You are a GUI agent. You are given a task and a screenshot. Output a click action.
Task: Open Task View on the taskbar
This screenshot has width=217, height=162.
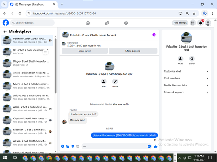[x=15, y=158]
